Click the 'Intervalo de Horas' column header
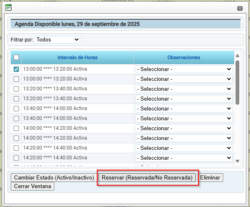This screenshot has width=250, height=207. [77, 57]
